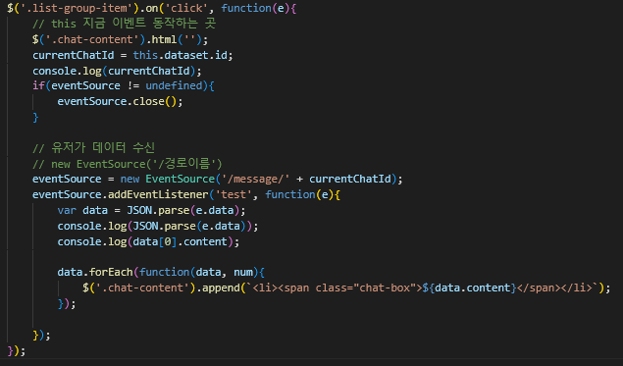The height and width of the screenshot is (366, 623).
Task: Click the html('') method call
Action: 178,39
